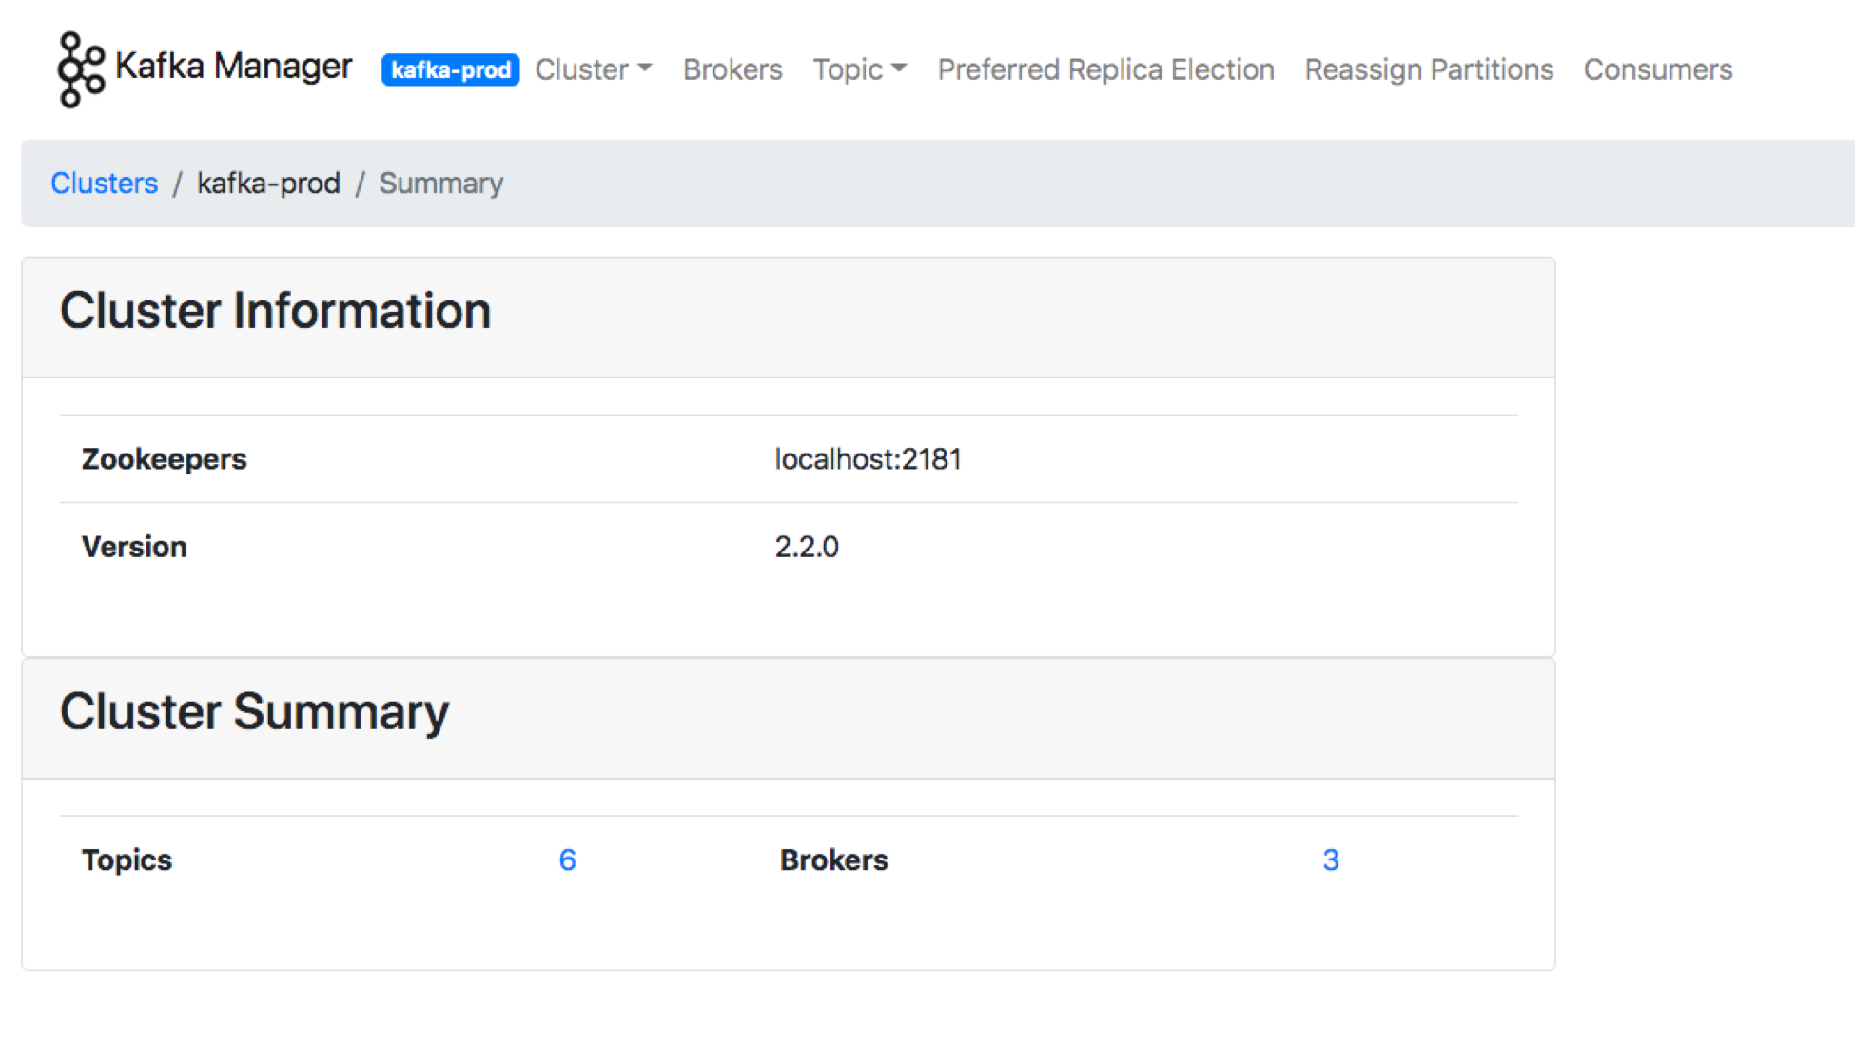Click the Clusters breadcrumb link
The width and height of the screenshot is (1855, 1044).
coord(105,183)
